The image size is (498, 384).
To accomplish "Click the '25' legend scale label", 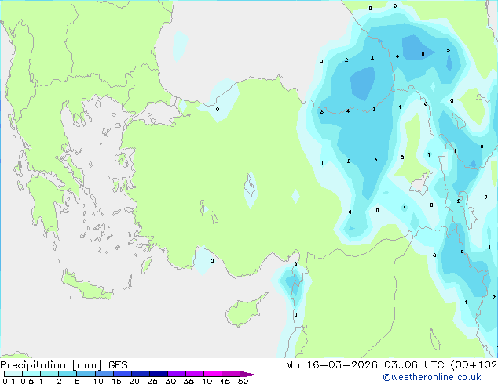I will point(152,381).
